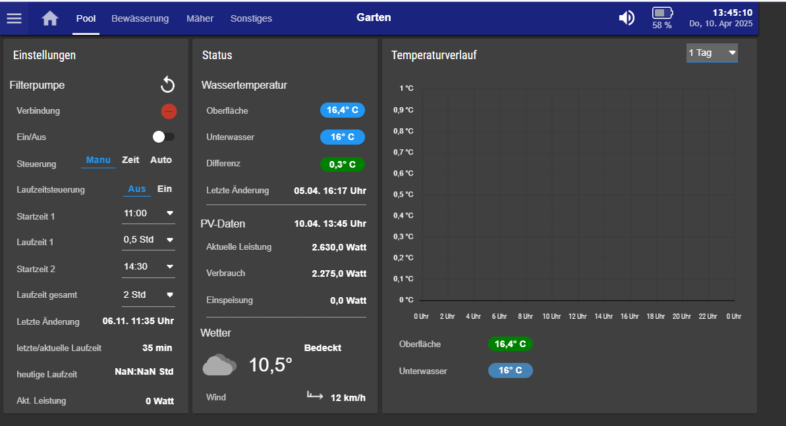Click the Einstellungen panel heading

coord(45,55)
